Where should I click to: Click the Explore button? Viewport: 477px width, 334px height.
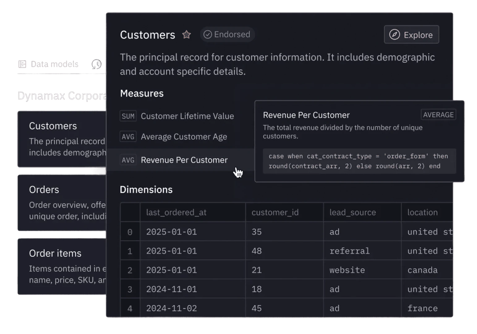click(x=411, y=34)
